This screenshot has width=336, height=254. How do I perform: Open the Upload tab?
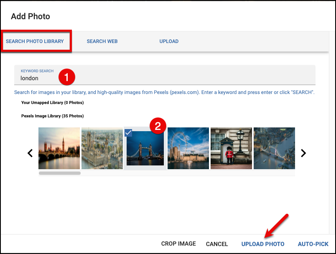pos(169,41)
